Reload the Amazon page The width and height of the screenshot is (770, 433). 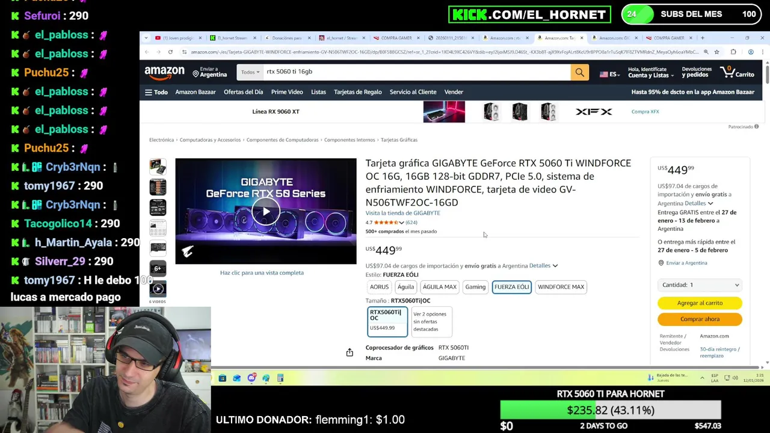(x=170, y=52)
